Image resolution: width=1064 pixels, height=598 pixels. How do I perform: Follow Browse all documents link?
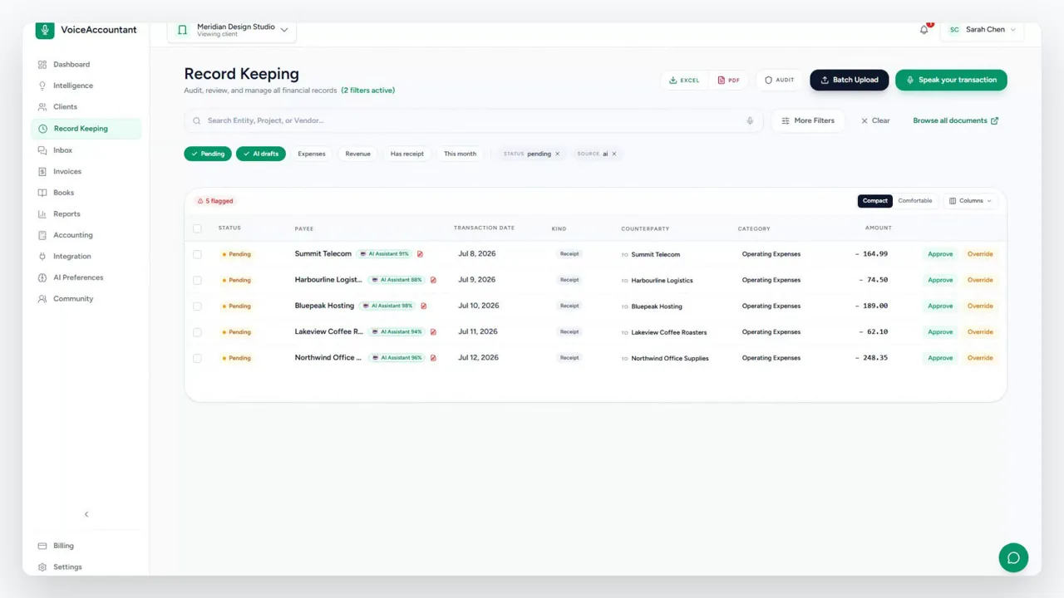[956, 120]
